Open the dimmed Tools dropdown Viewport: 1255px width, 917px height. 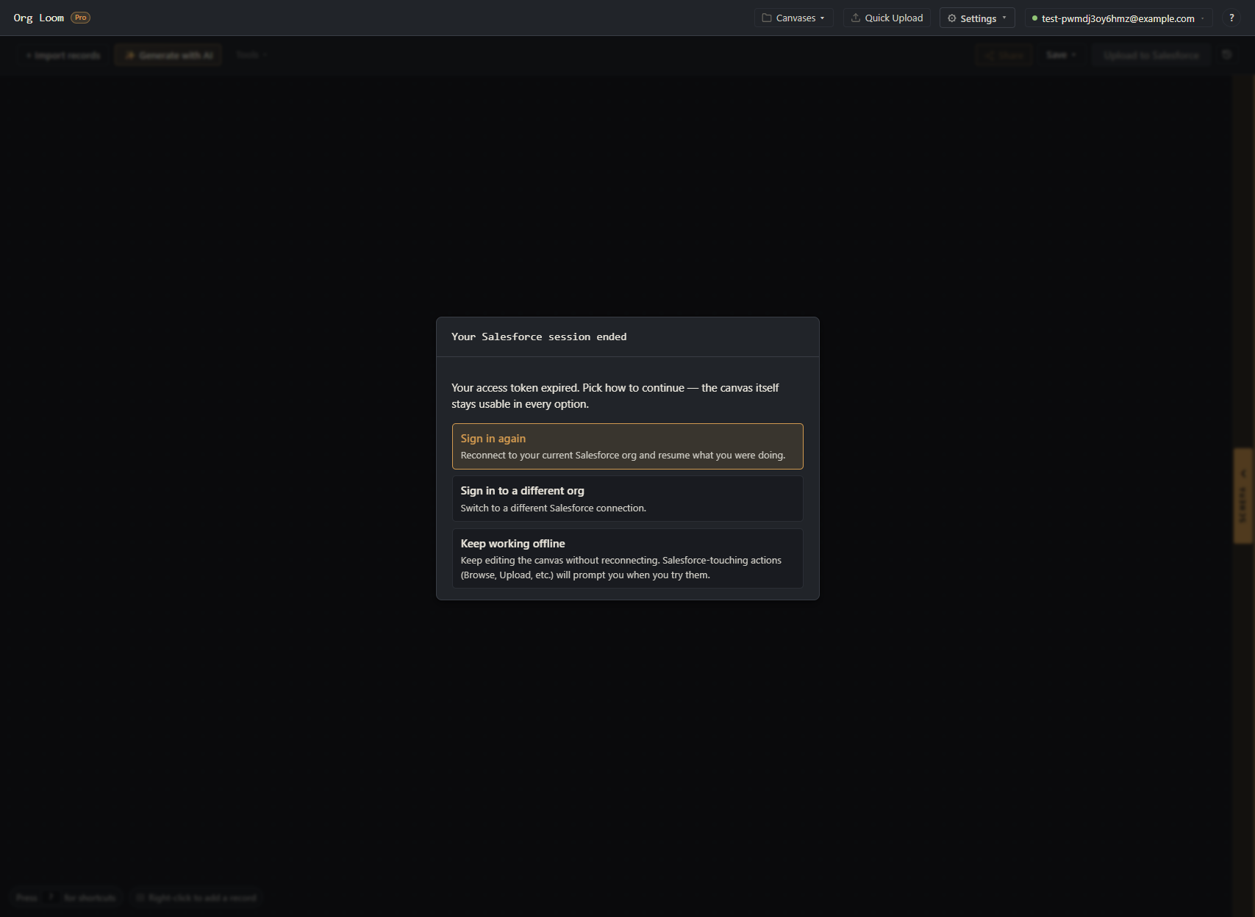[x=251, y=55]
